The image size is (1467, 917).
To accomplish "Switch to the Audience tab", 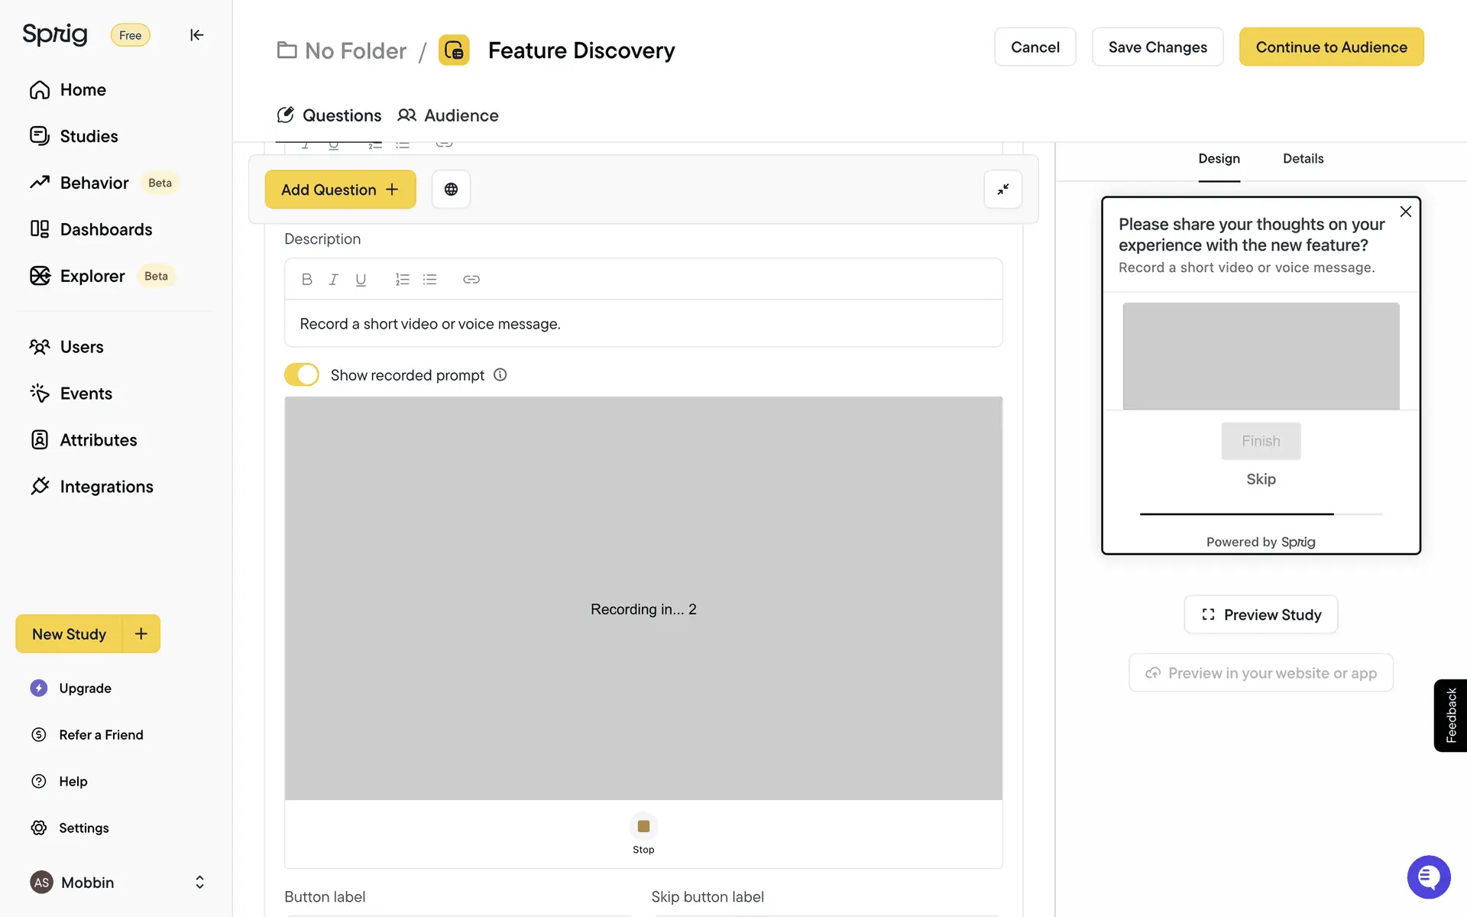I will click(x=449, y=115).
